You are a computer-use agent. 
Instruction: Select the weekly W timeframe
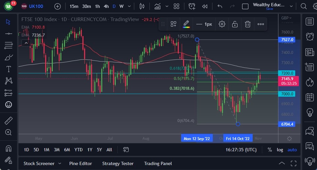tap(121, 7)
